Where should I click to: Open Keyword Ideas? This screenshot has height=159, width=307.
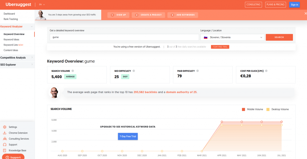pos(11,40)
